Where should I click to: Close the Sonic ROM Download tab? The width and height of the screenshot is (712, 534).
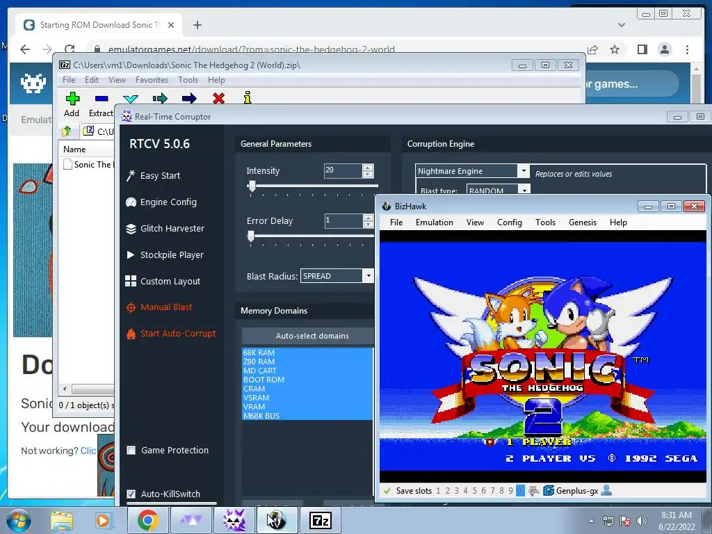[171, 25]
